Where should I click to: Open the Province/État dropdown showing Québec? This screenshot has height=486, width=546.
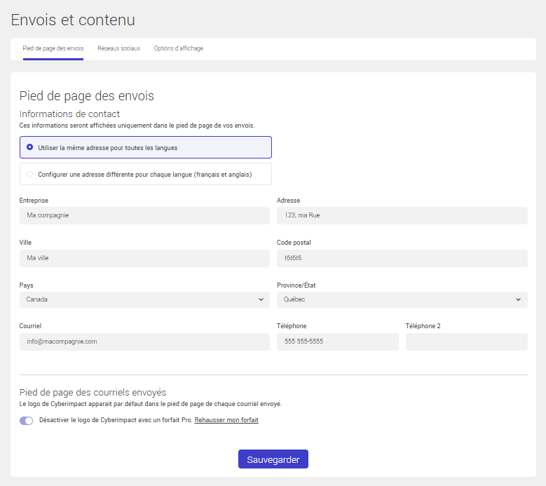402,299
